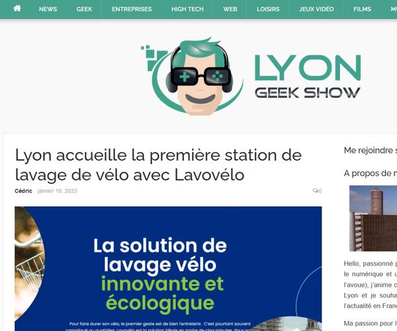Navigate to the WEB section

(230, 9)
